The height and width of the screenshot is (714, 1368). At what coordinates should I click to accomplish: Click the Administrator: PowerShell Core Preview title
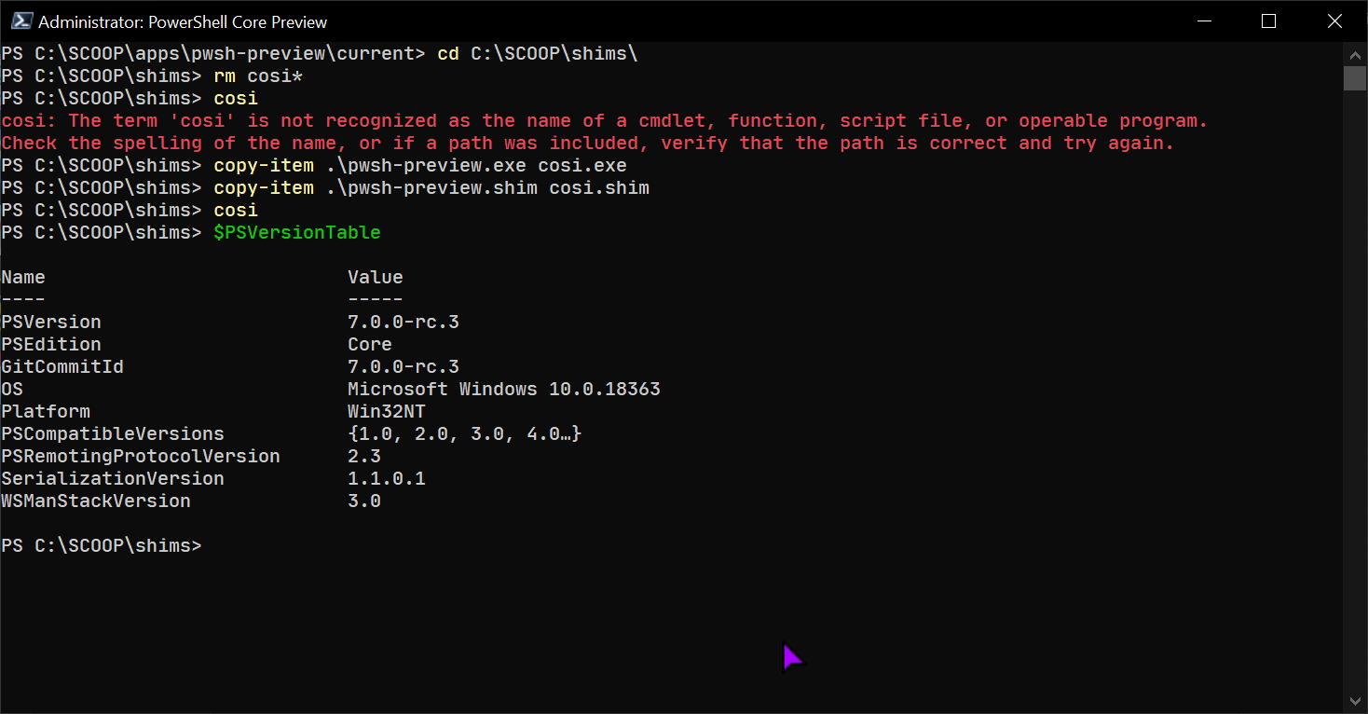click(x=182, y=21)
